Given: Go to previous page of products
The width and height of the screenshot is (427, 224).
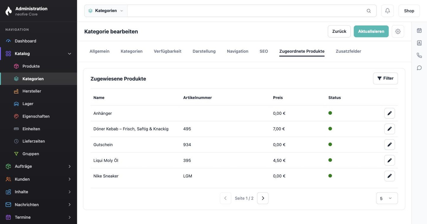Looking at the screenshot, I should (x=225, y=198).
